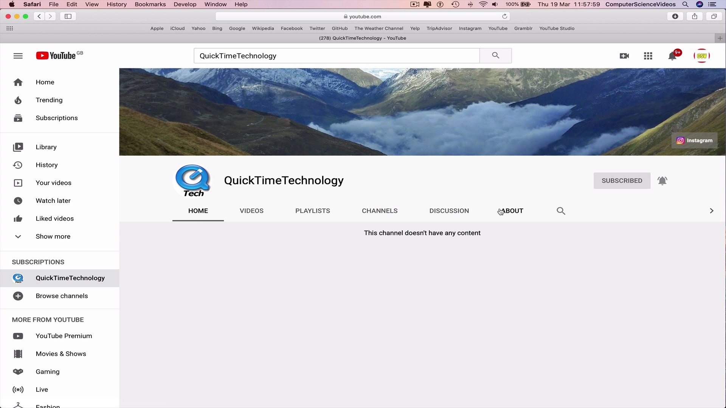Open the YouTube apps grid icon
This screenshot has height=408, width=726.
[648, 56]
